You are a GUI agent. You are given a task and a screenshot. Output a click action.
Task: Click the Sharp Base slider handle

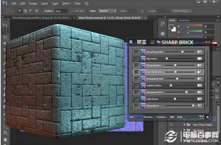(x=193, y=106)
